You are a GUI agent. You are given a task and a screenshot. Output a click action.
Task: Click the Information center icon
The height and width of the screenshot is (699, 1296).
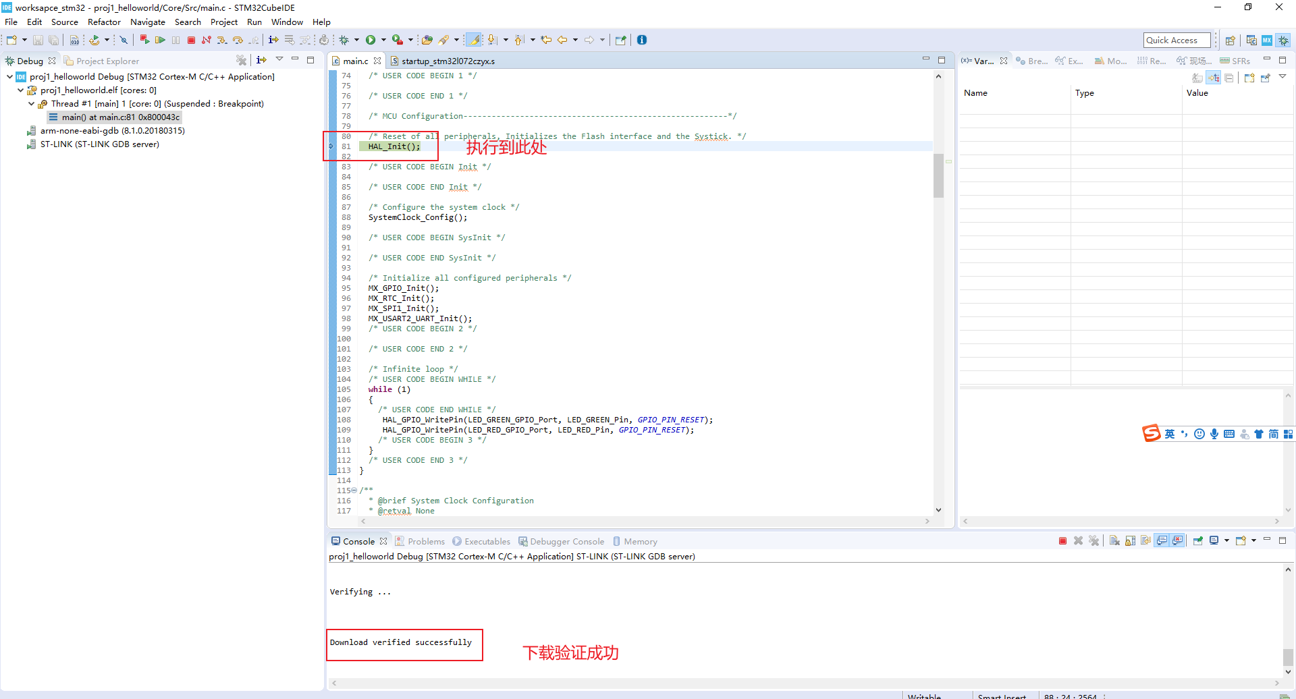[642, 40]
